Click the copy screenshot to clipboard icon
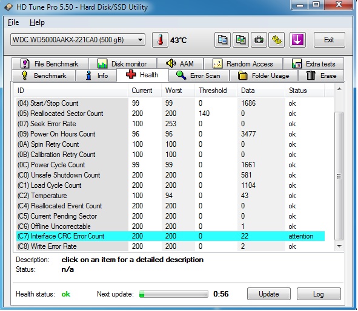 (240, 40)
